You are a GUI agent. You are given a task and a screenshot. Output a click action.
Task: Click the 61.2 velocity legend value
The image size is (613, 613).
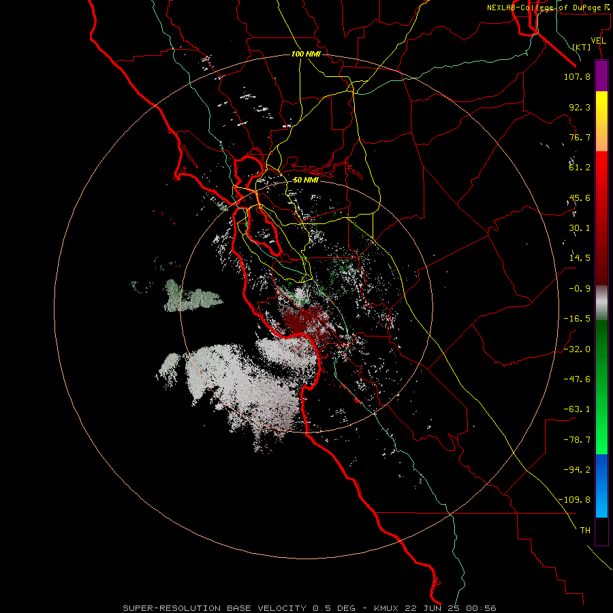click(x=580, y=168)
